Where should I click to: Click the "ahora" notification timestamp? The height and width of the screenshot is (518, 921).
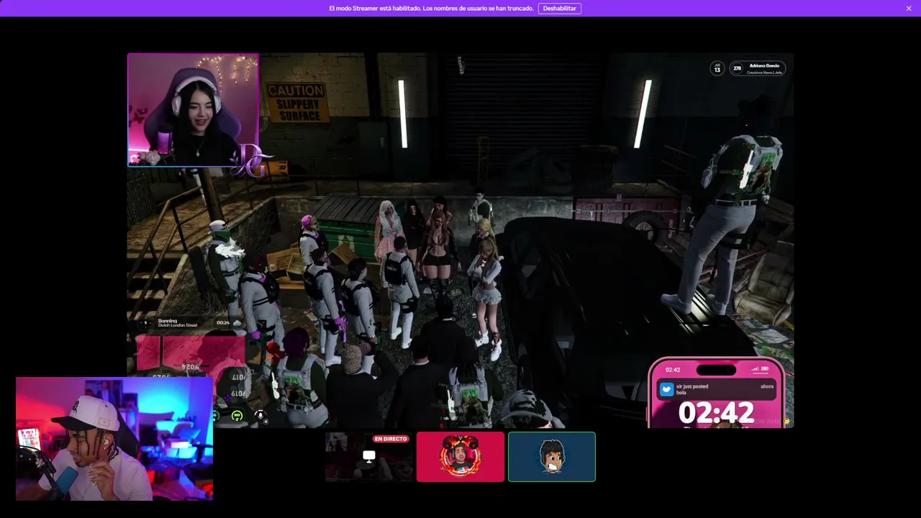767,386
